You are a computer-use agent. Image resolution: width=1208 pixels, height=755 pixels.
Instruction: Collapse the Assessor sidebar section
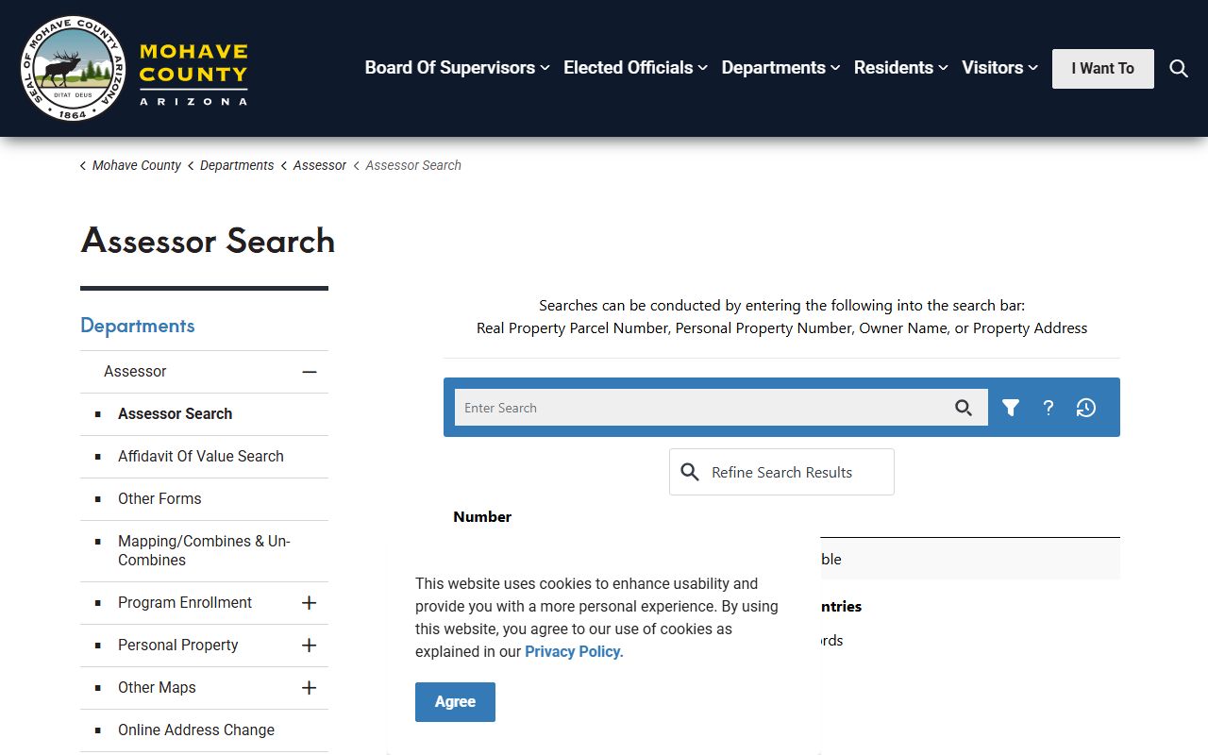pos(310,372)
